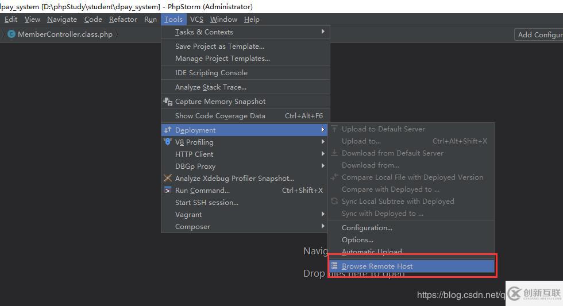563x306 pixels.
Task: Open IDE Scripting Console
Action: [245, 73]
